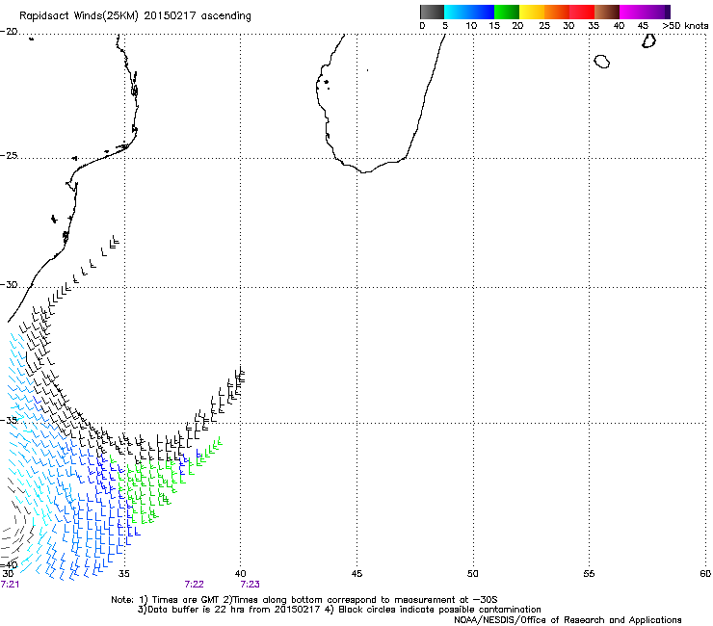Click the 'Note: 1) Times are GMT' line
This screenshot has height=626, width=713.
(x=304, y=600)
